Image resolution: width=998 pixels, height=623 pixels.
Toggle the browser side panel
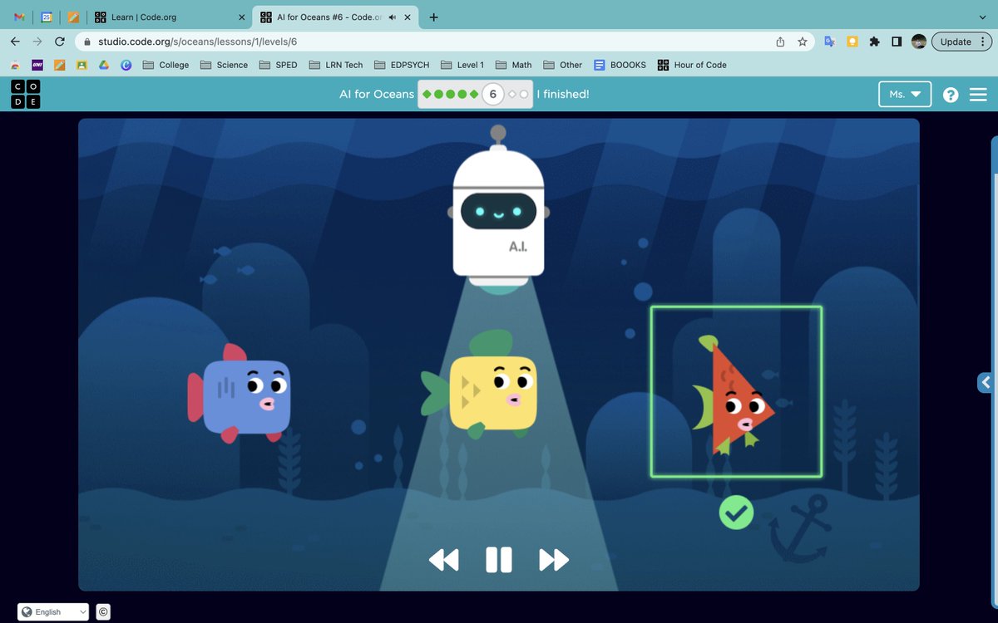[x=897, y=42]
